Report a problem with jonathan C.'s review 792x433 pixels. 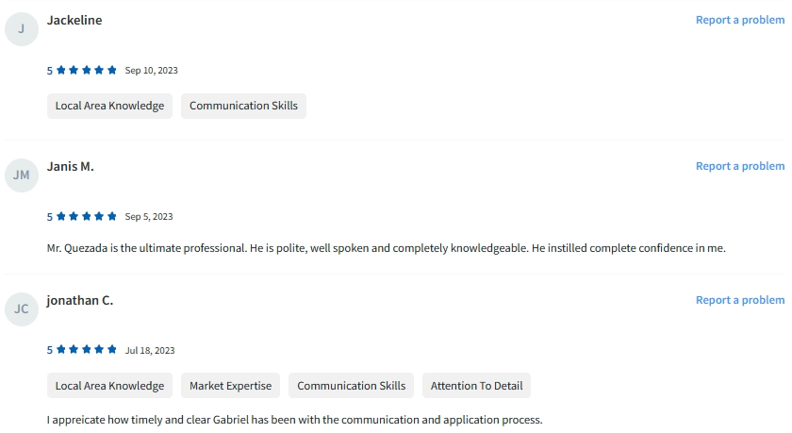739,300
